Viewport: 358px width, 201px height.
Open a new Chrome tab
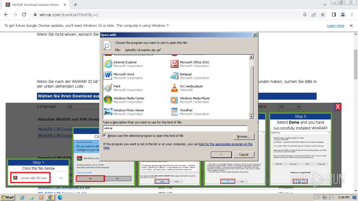(75, 5)
